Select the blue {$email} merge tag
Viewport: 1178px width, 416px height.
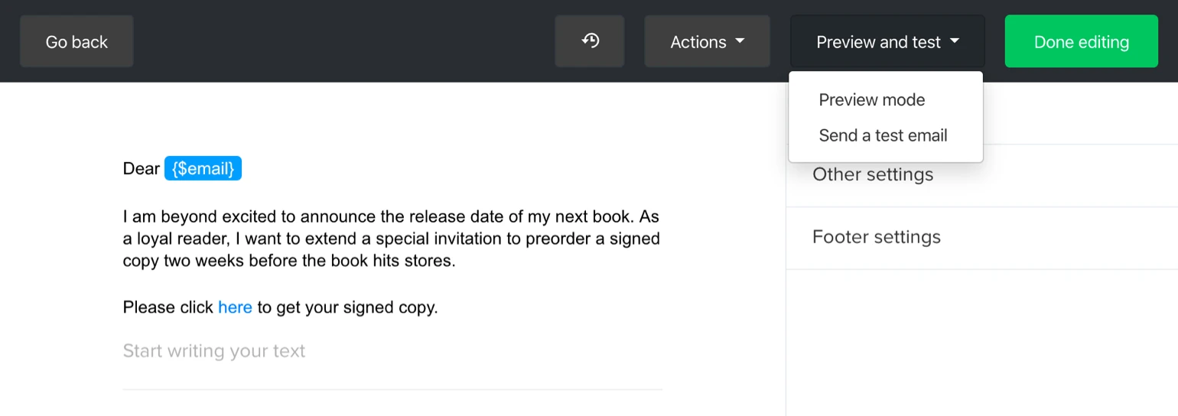[203, 168]
